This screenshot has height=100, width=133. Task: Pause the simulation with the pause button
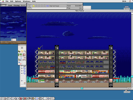[22, 48]
